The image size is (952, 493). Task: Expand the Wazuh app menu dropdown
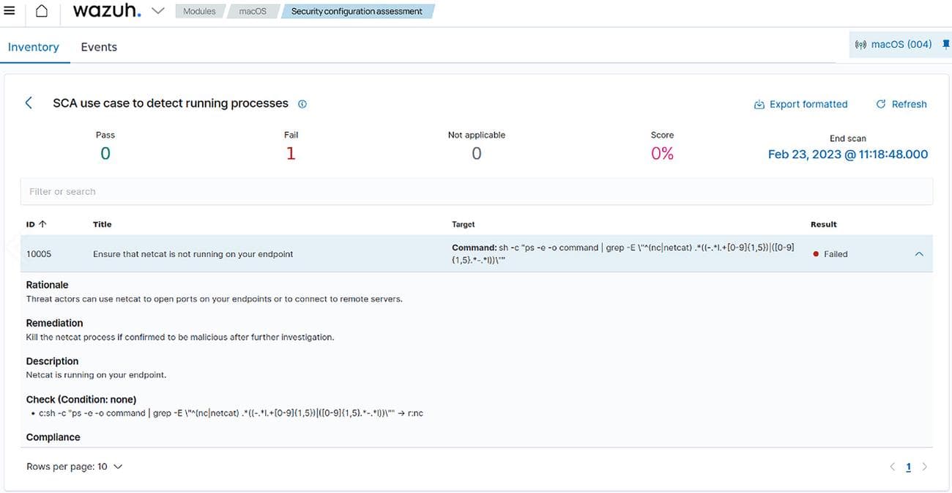[157, 11]
